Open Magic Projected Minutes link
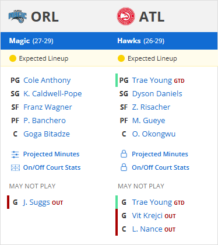218x245 pixels. 51,154
